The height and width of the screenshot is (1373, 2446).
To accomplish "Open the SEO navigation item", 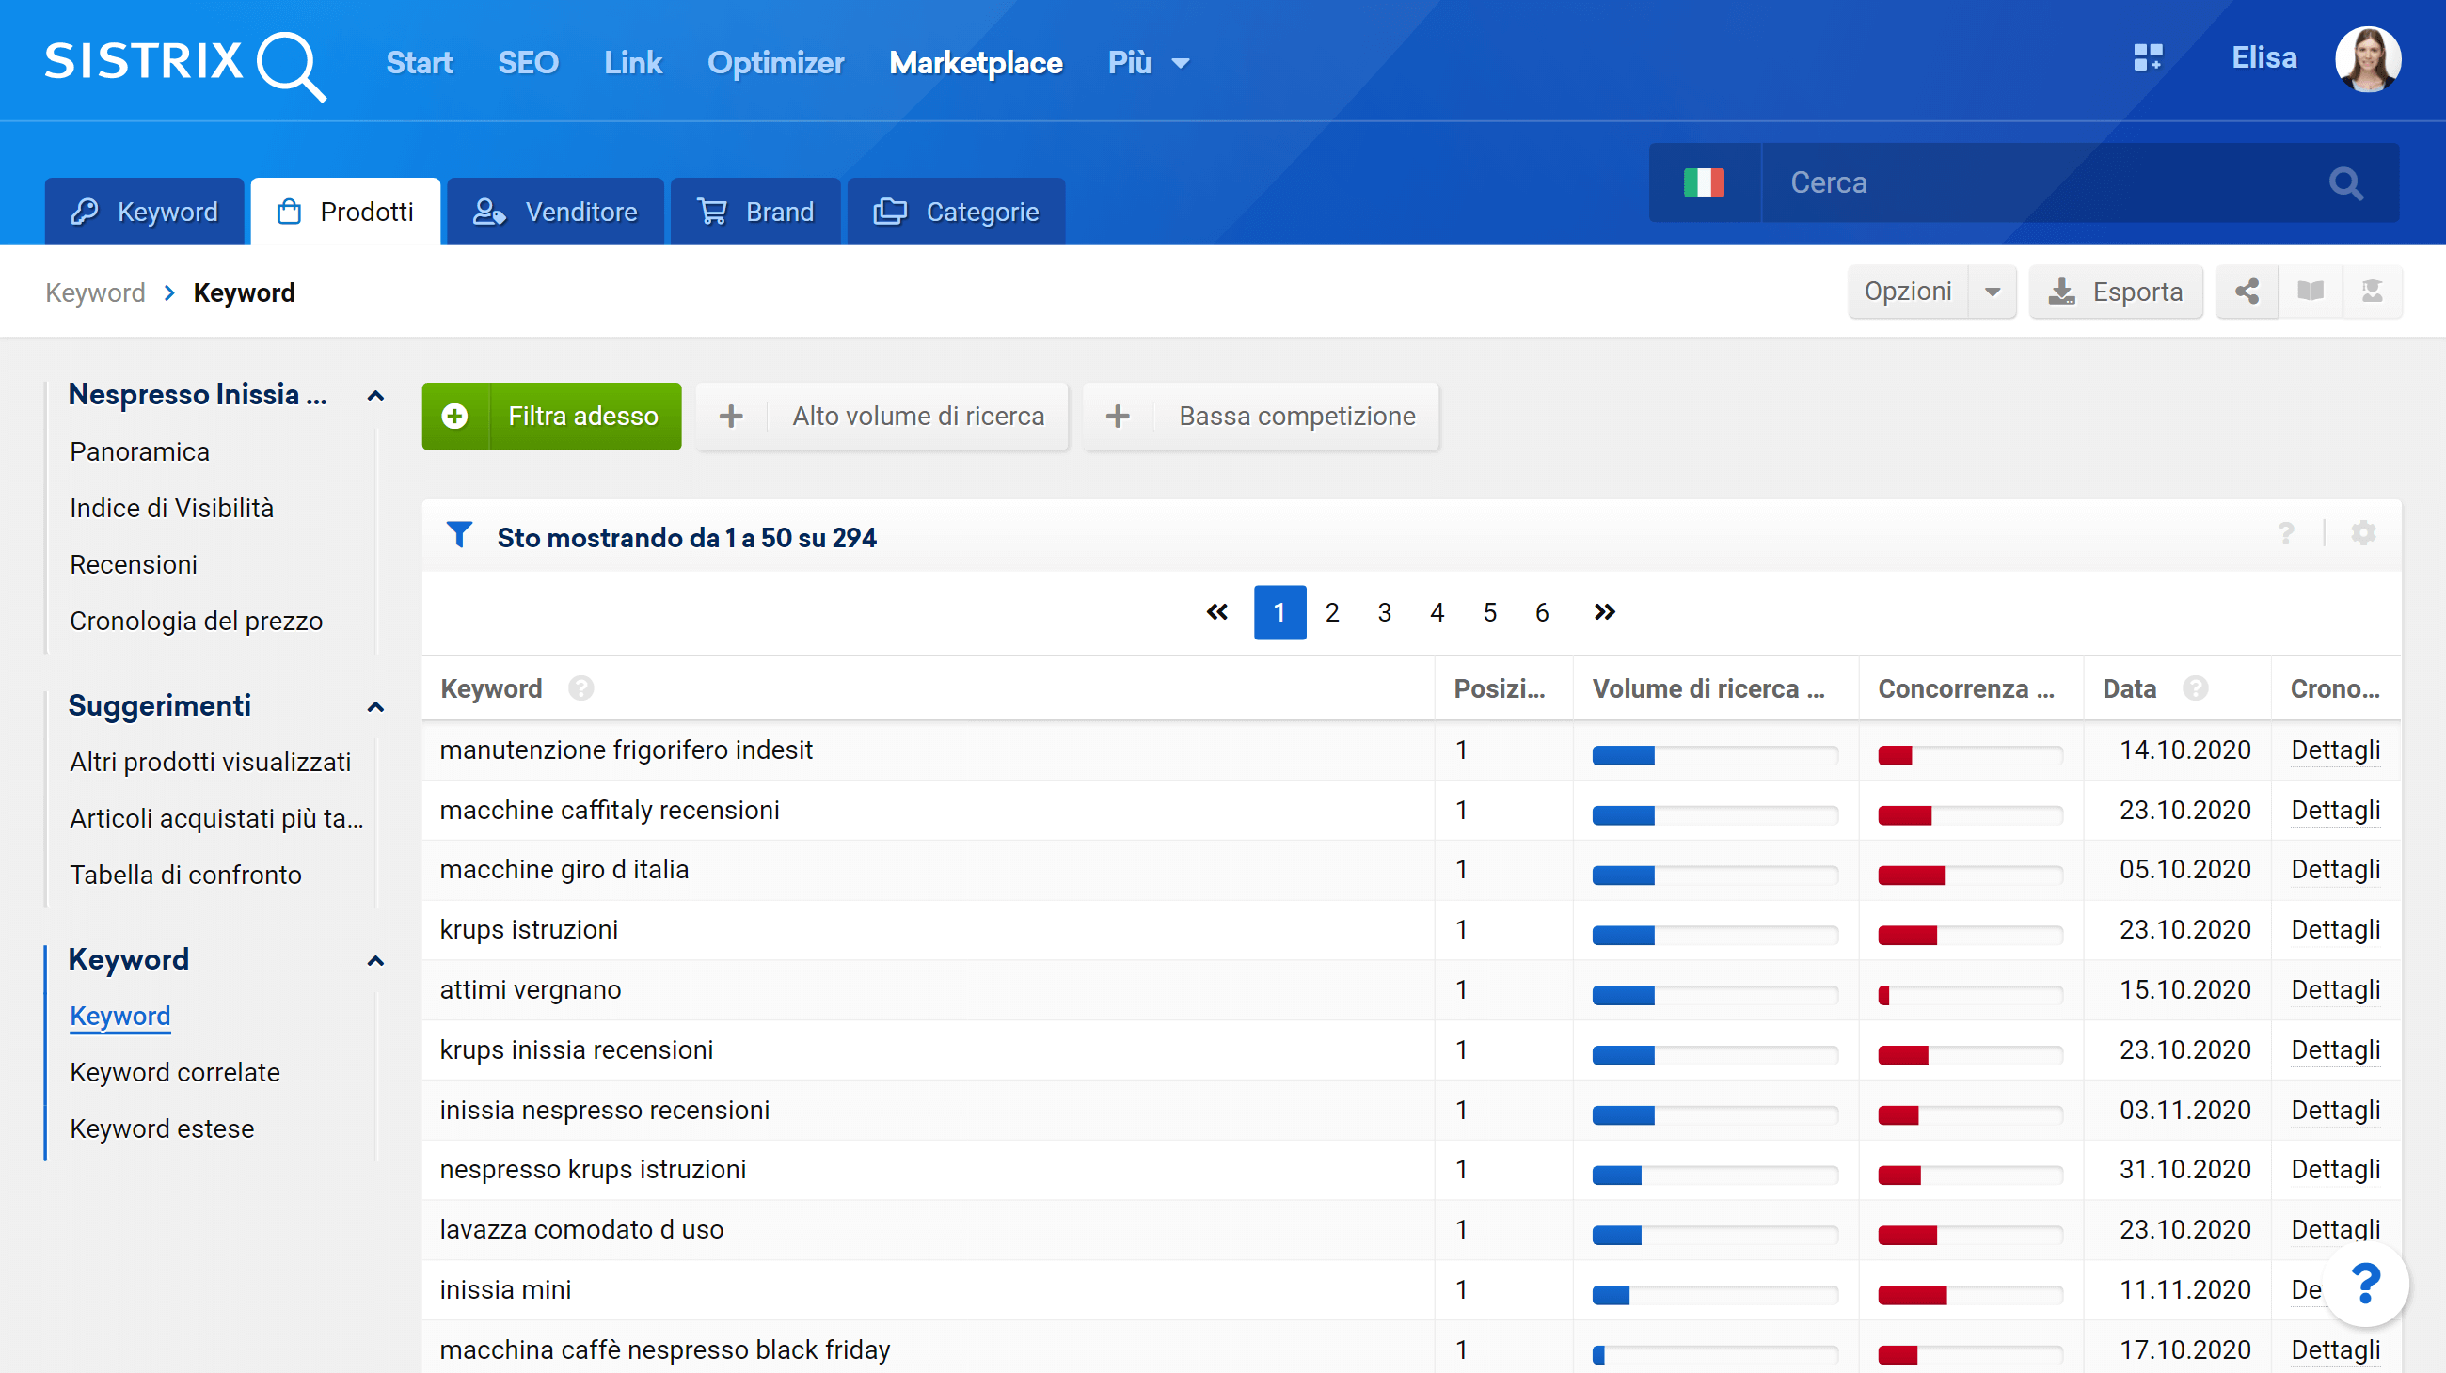I will pyautogui.click(x=528, y=63).
